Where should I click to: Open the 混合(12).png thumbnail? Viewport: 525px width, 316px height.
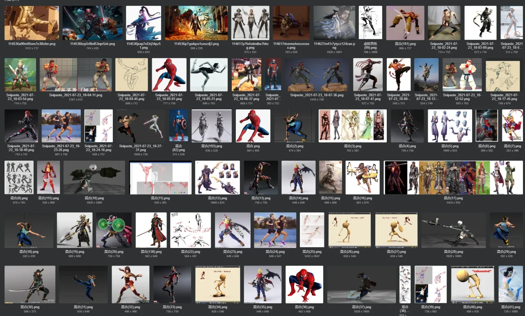pos(218,177)
